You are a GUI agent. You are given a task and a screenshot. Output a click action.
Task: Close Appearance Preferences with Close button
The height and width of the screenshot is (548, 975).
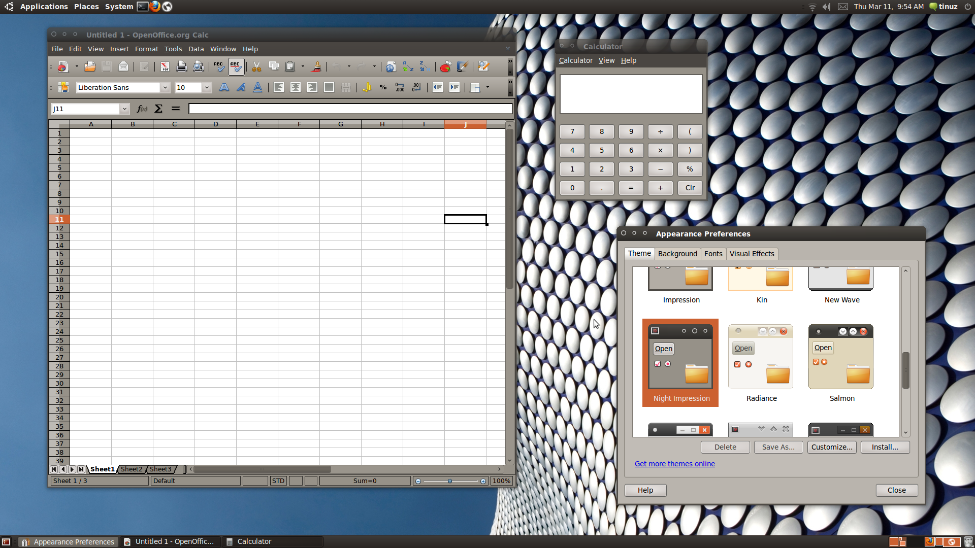click(896, 490)
